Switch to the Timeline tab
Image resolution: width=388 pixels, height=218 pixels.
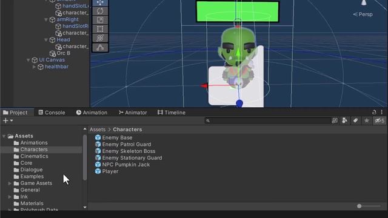tap(172, 113)
